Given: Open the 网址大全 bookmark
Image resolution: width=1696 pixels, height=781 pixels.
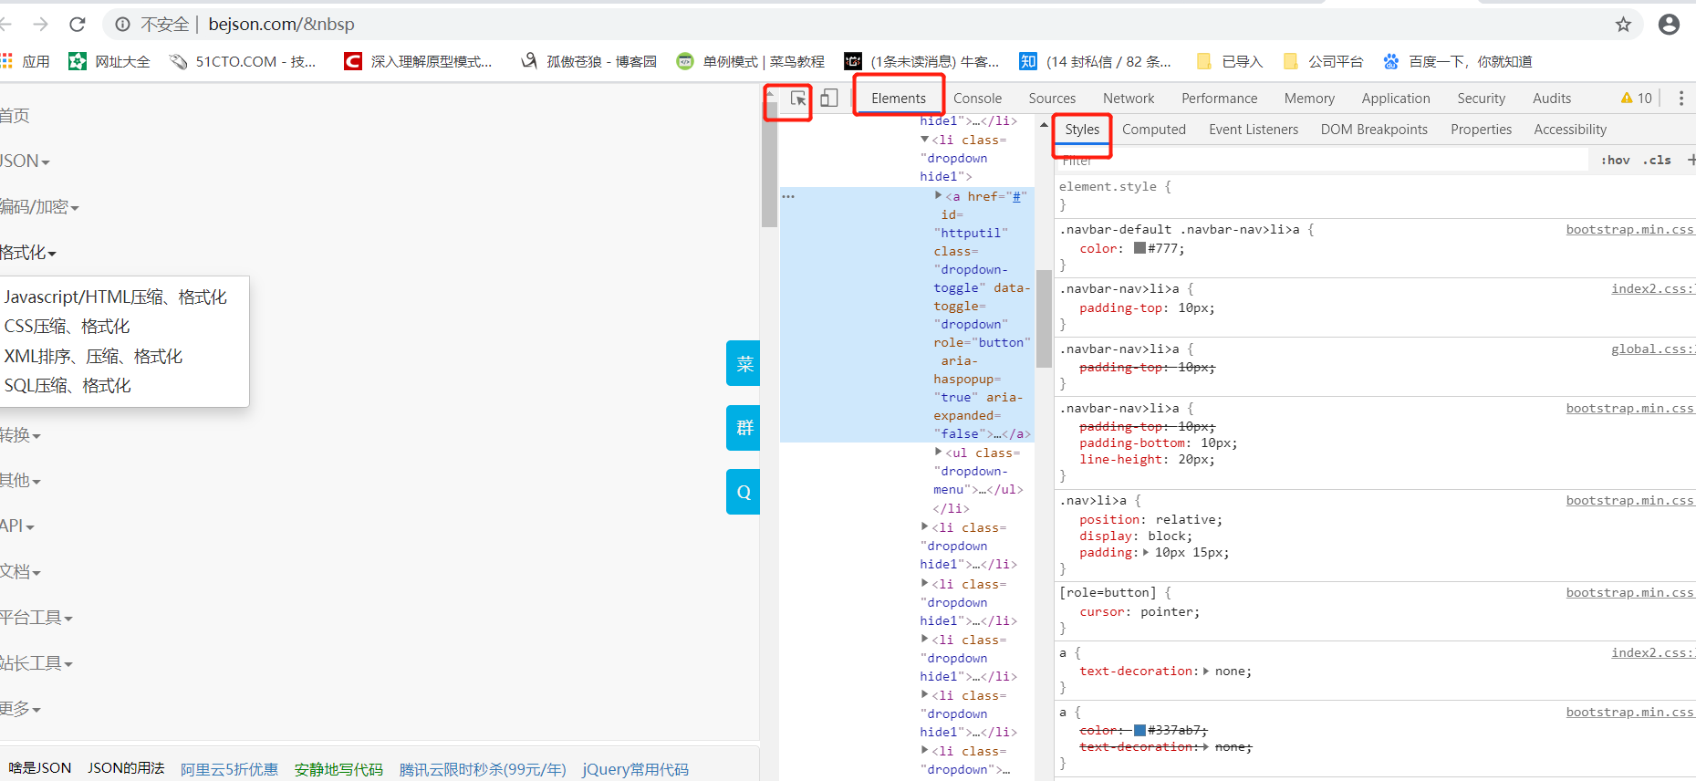Looking at the screenshot, I should coord(109,61).
